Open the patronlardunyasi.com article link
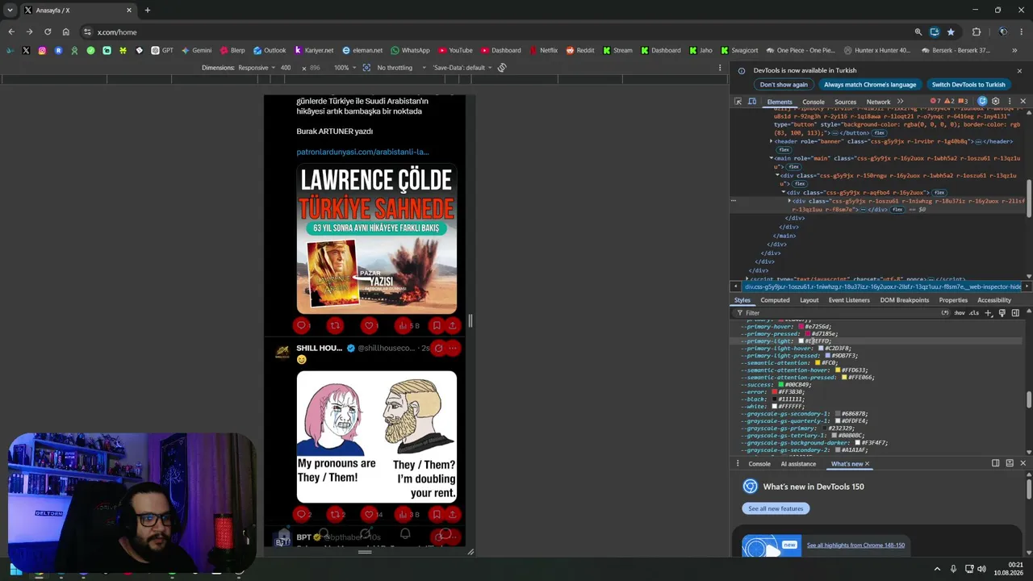This screenshot has height=581, width=1033. (x=362, y=152)
